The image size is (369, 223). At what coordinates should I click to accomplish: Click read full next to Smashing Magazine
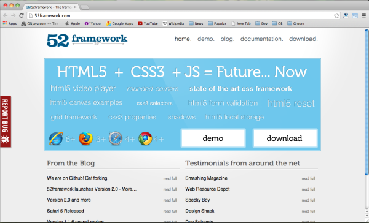308,178
